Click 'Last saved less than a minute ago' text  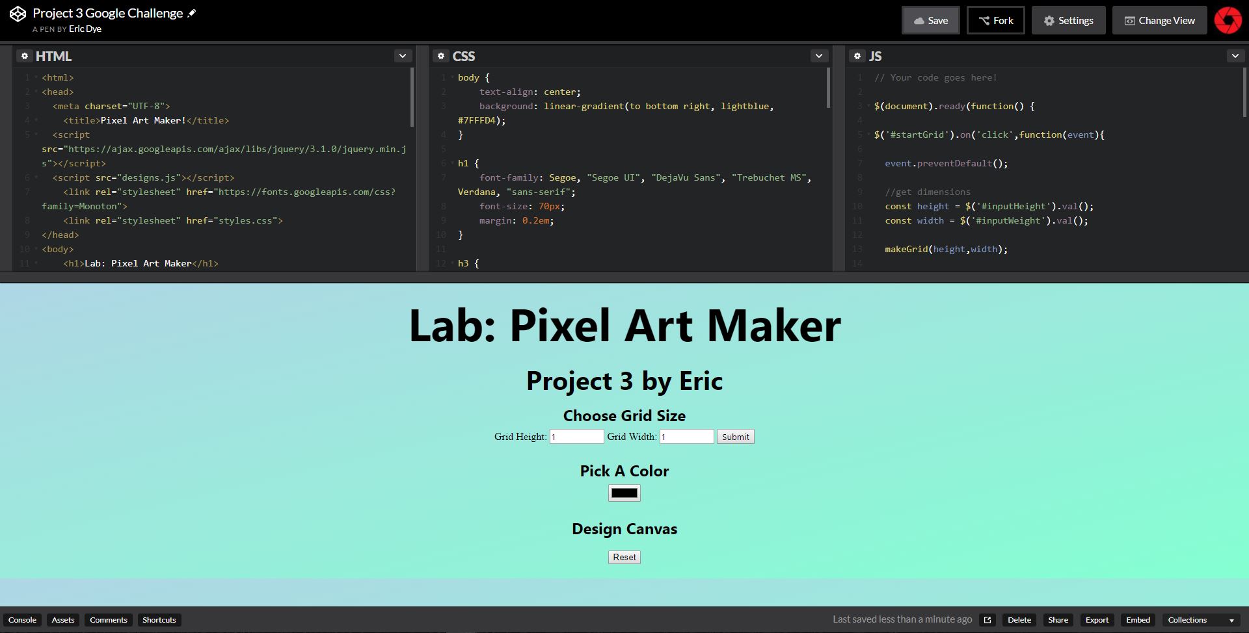(x=902, y=619)
